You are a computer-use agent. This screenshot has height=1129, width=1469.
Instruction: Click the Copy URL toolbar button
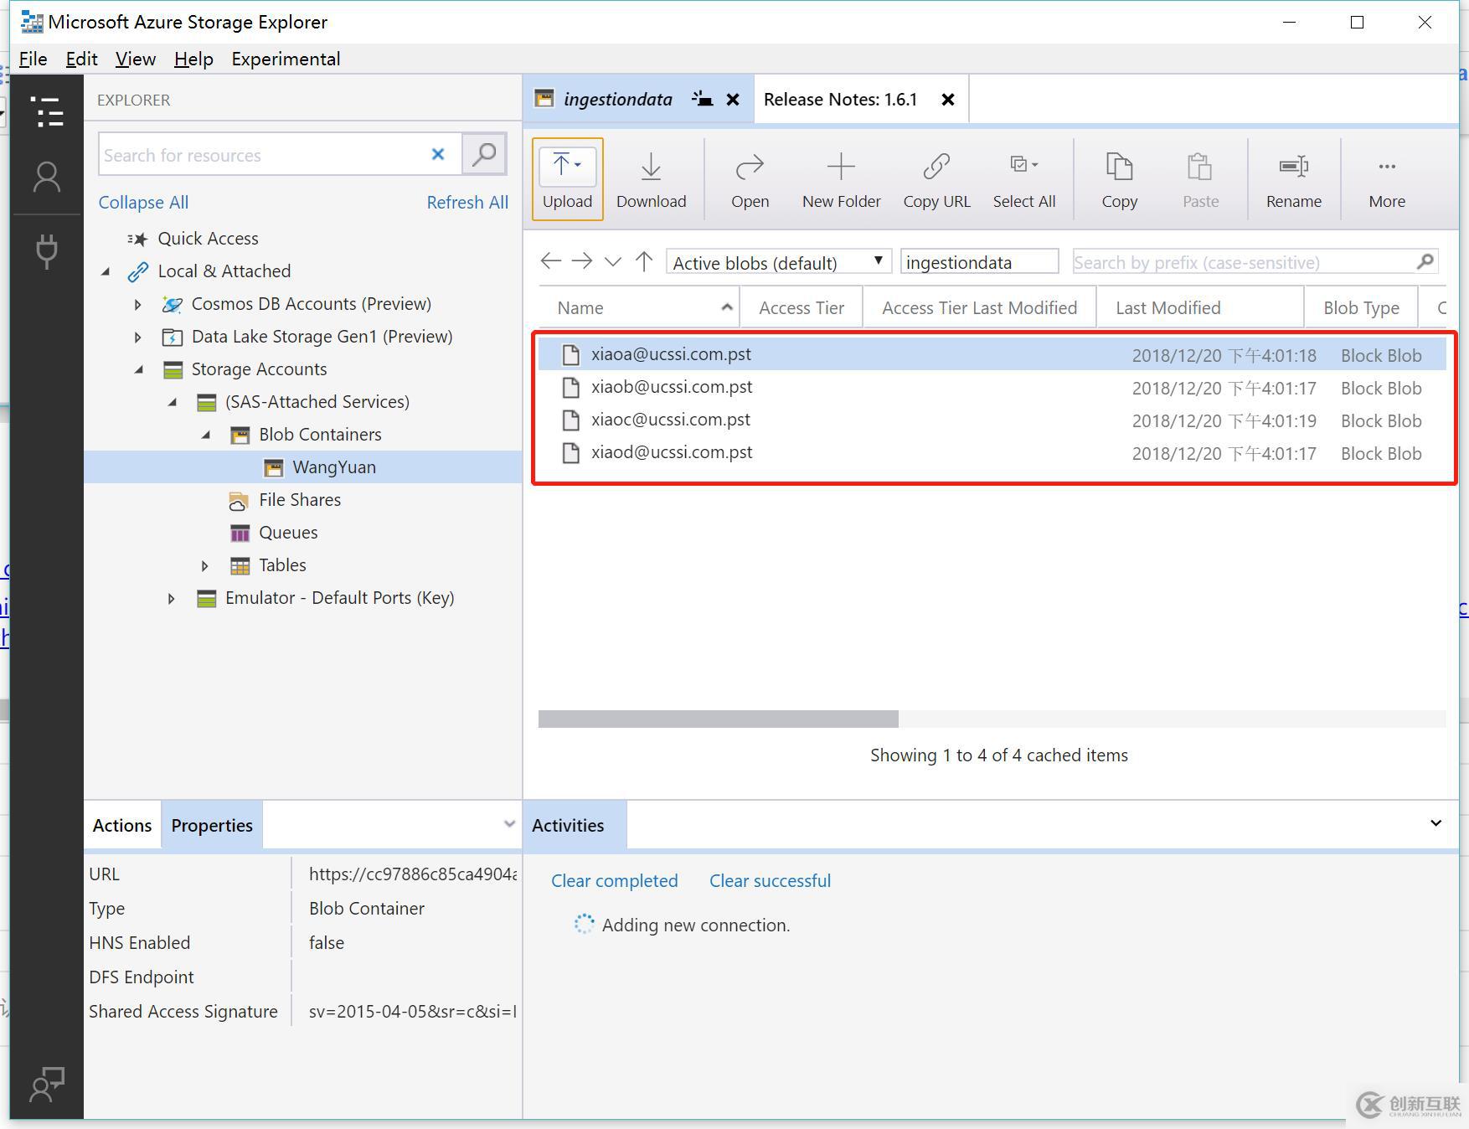[x=936, y=179]
